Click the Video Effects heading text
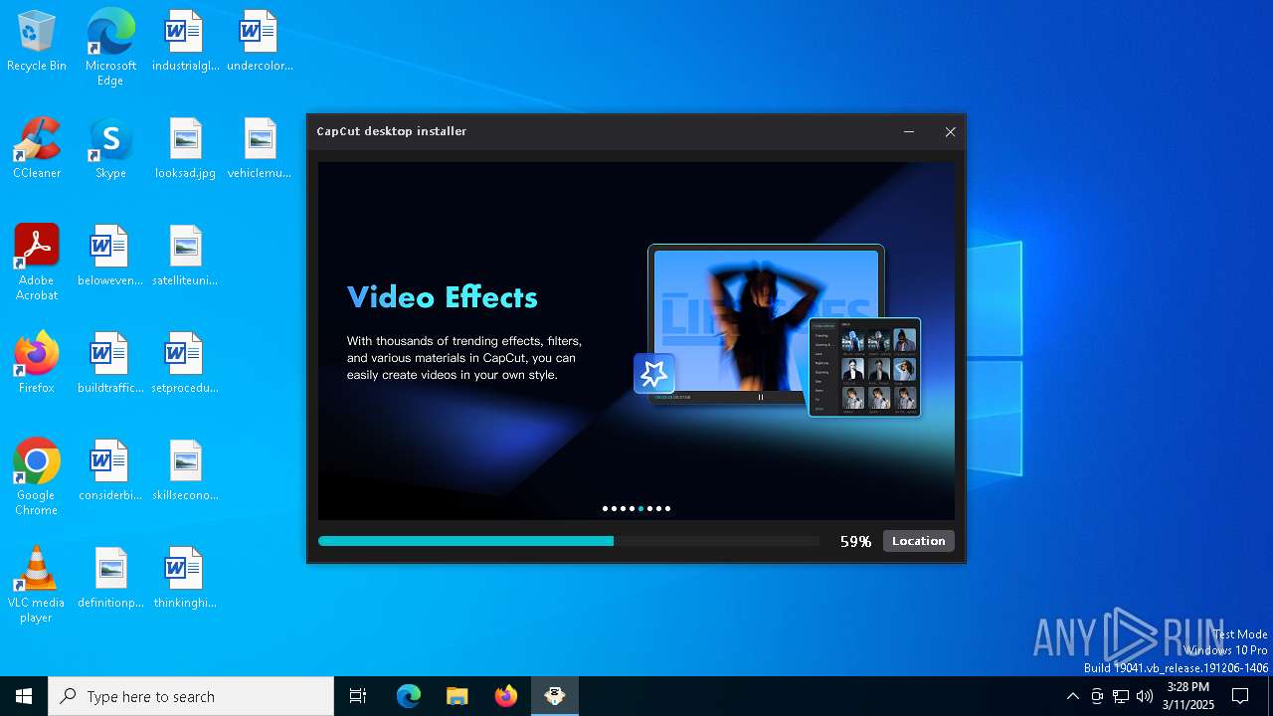The width and height of the screenshot is (1273, 716). click(442, 296)
